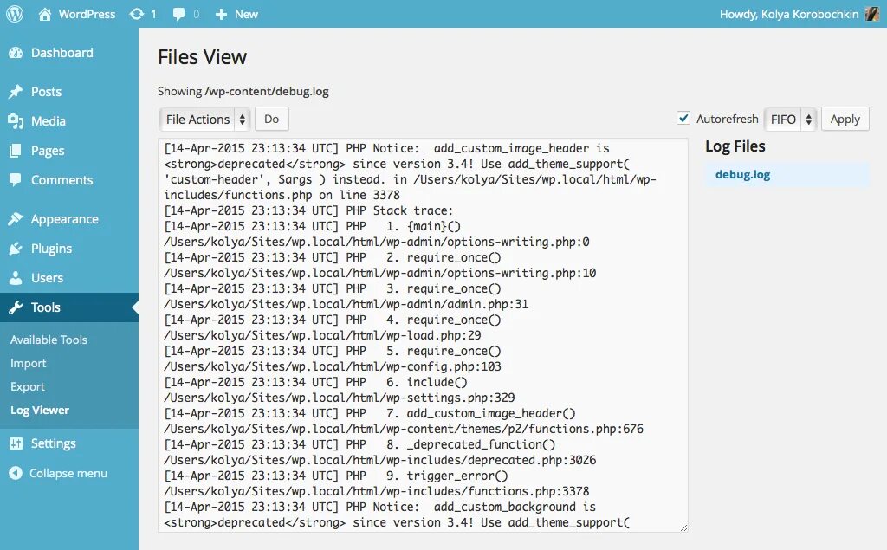This screenshot has height=550, width=887.
Task: Click the comment count 0 in admin bar
Action: pos(197,14)
